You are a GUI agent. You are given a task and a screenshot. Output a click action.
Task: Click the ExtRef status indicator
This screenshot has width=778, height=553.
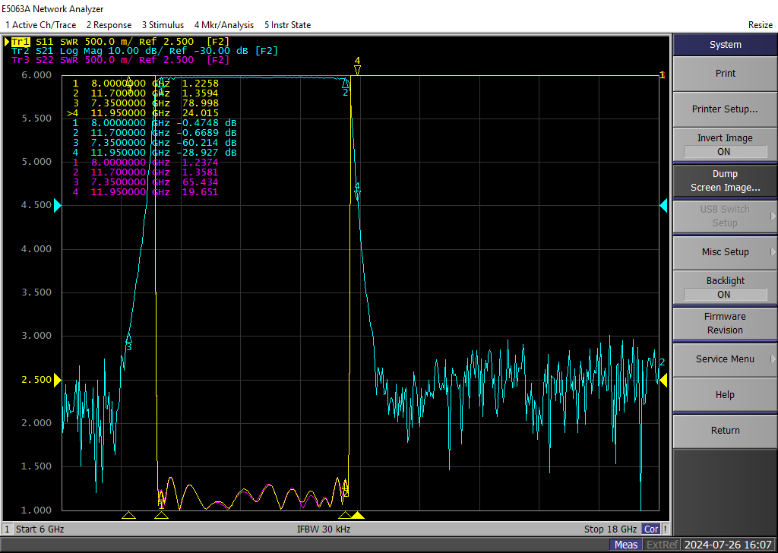[x=662, y=545]
